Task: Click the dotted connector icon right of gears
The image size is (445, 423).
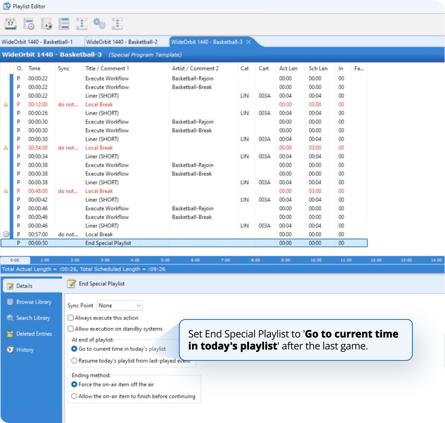Action: click(x=117, y=24)
